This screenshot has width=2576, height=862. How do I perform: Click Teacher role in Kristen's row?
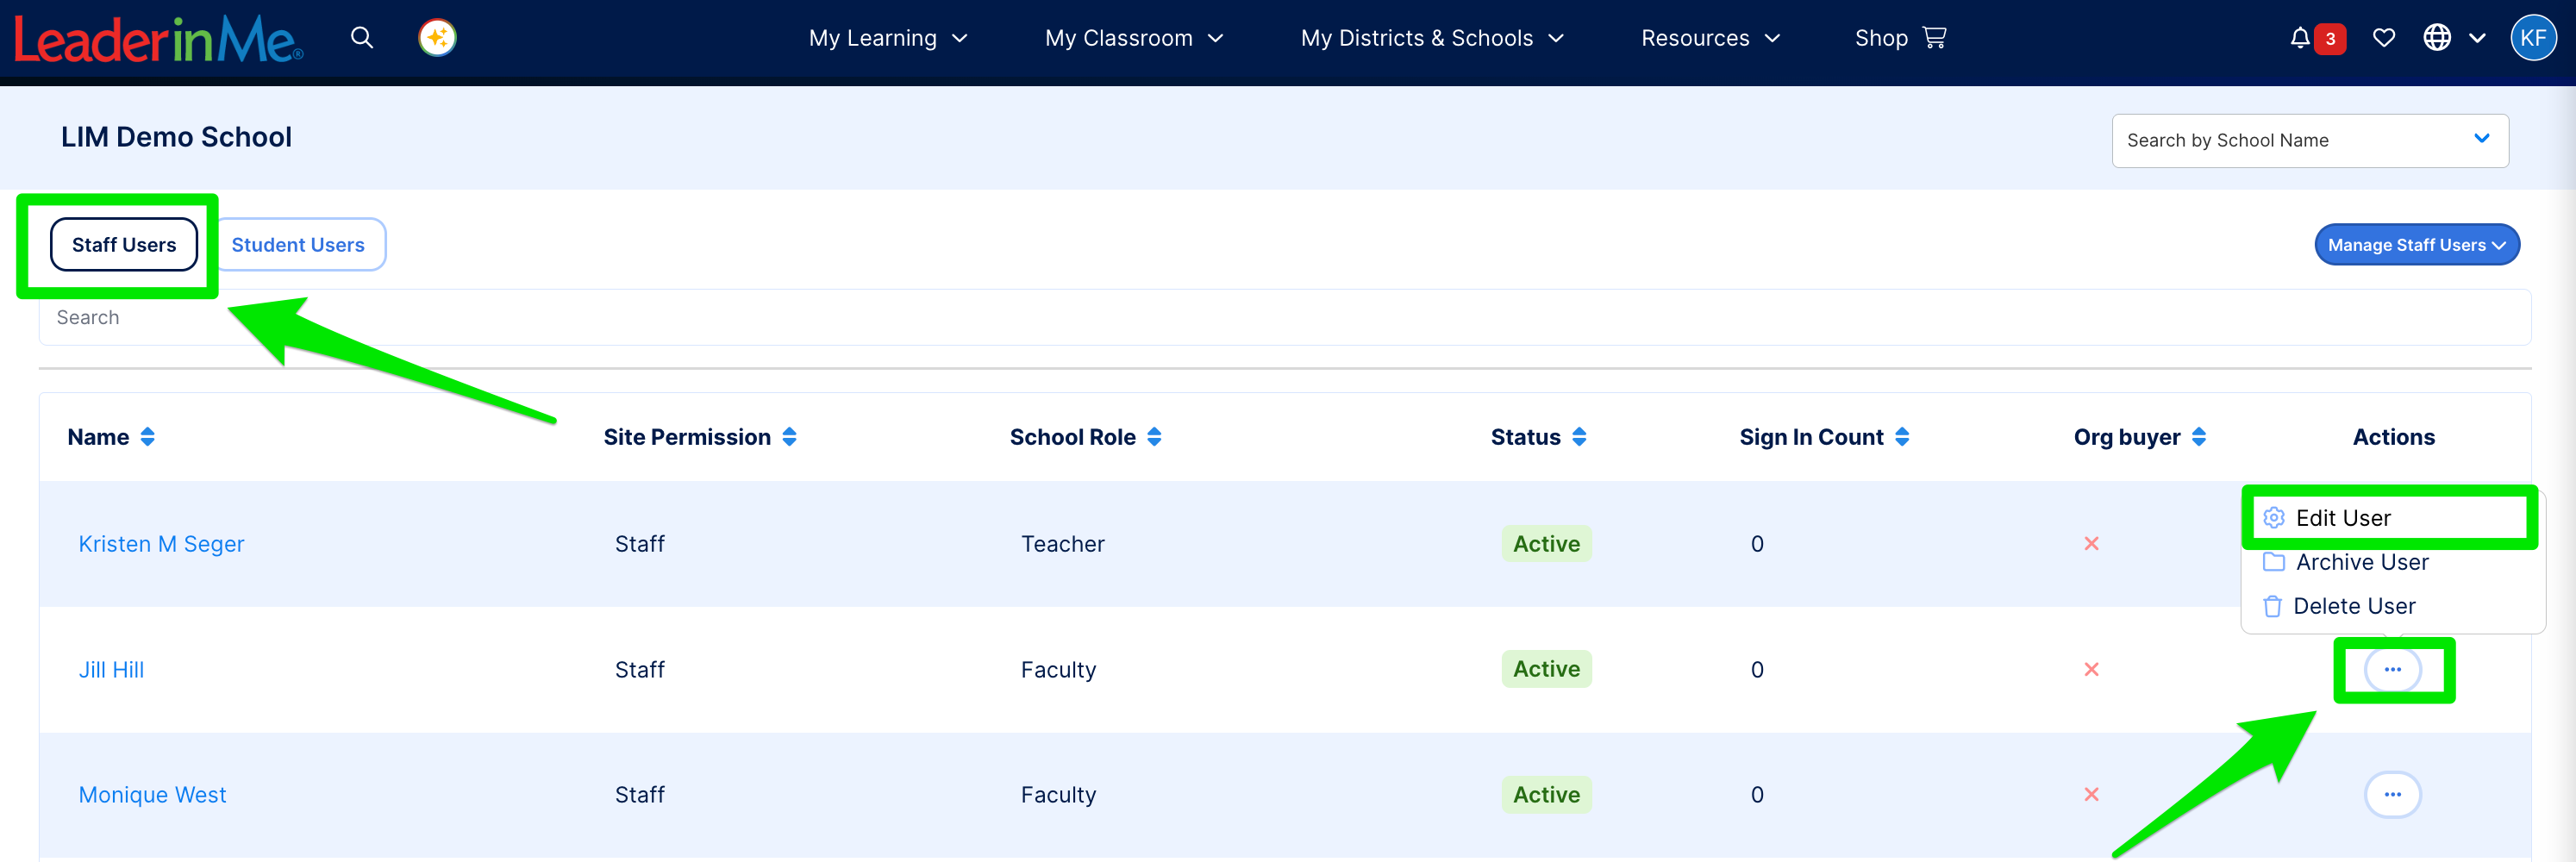[x=1062, y=544]
